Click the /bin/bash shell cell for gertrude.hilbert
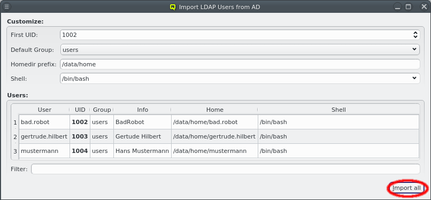The width and height of the screenshot is (431, 200). (x=338, y=136)
